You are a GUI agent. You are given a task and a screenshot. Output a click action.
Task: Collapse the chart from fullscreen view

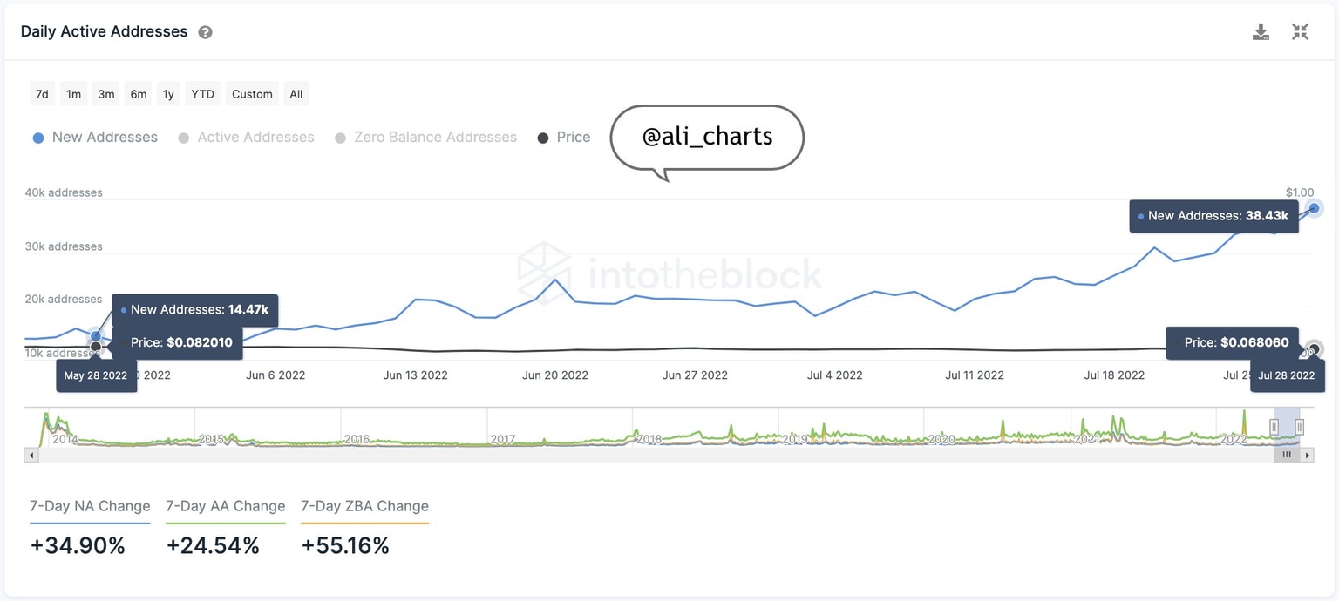coord(1300,32)
